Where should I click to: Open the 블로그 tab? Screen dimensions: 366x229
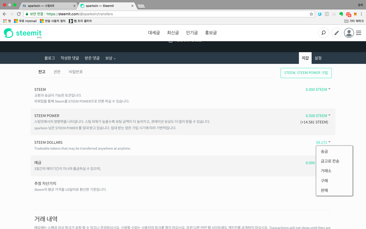point(50,58)
